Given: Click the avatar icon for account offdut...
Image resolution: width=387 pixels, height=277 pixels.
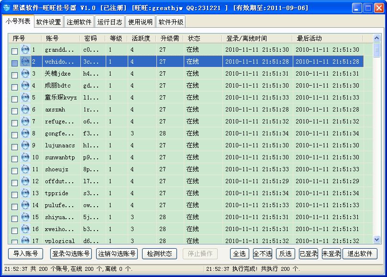Looking at the screenshot, I should (x=25, y=181).
